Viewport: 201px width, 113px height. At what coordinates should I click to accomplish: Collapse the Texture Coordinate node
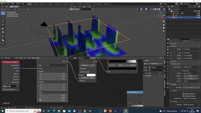(x=3, y=62)
